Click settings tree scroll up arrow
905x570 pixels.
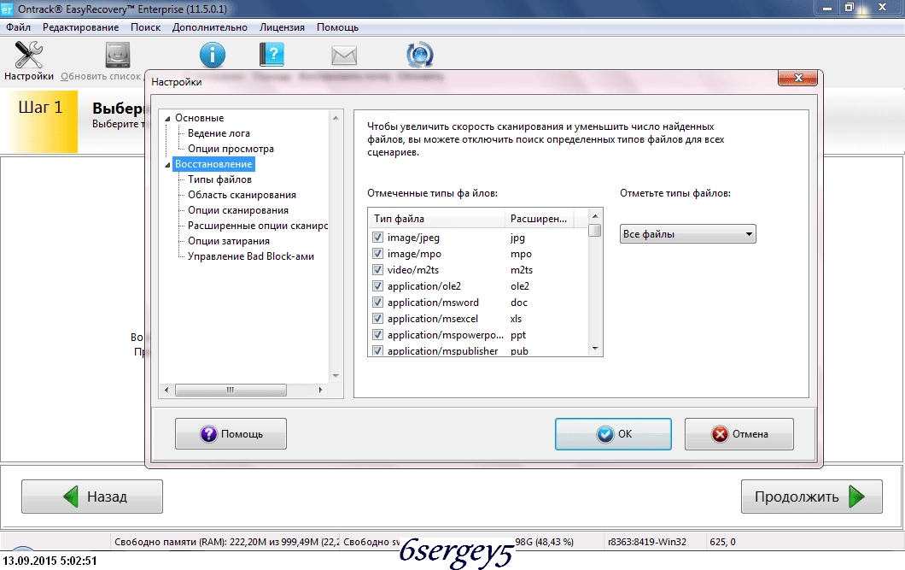pyautogui.click(x=336, y=118)
